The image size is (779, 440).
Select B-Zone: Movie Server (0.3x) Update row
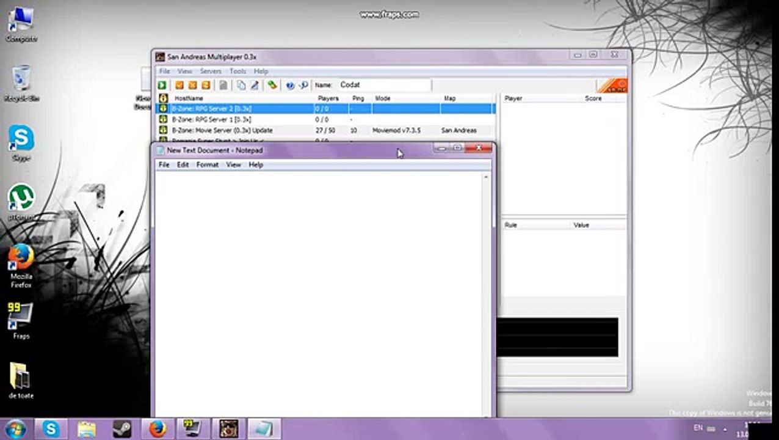coord(326,130)
